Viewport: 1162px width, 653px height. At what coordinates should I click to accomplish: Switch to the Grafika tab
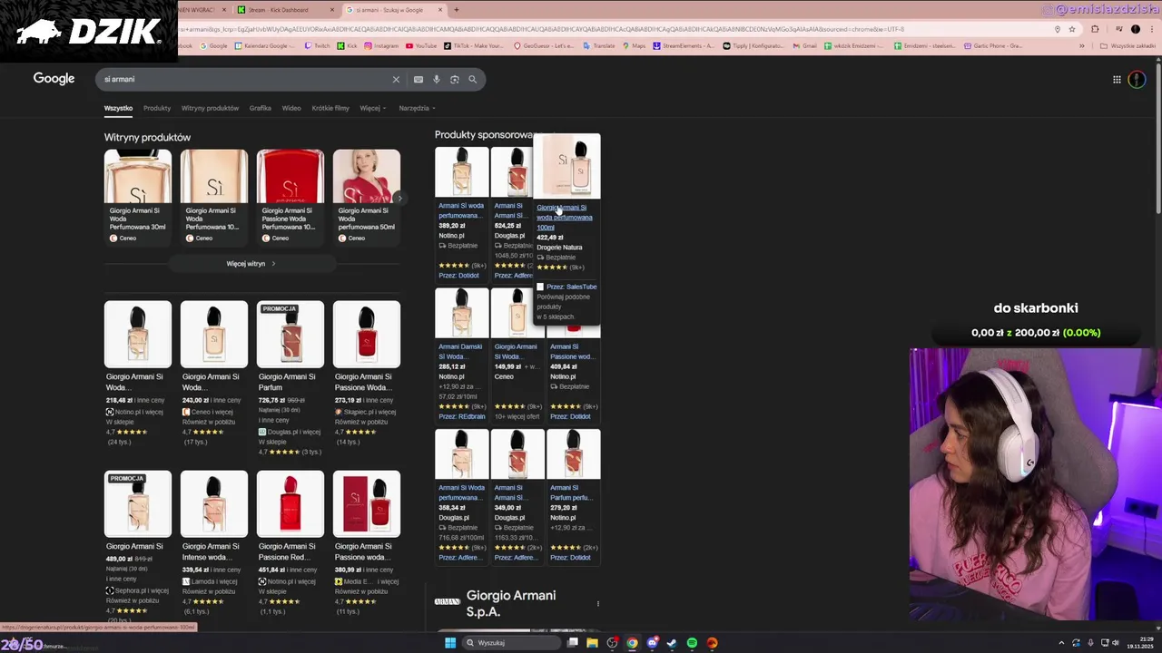pyautogui.click(x=261, y=108)
